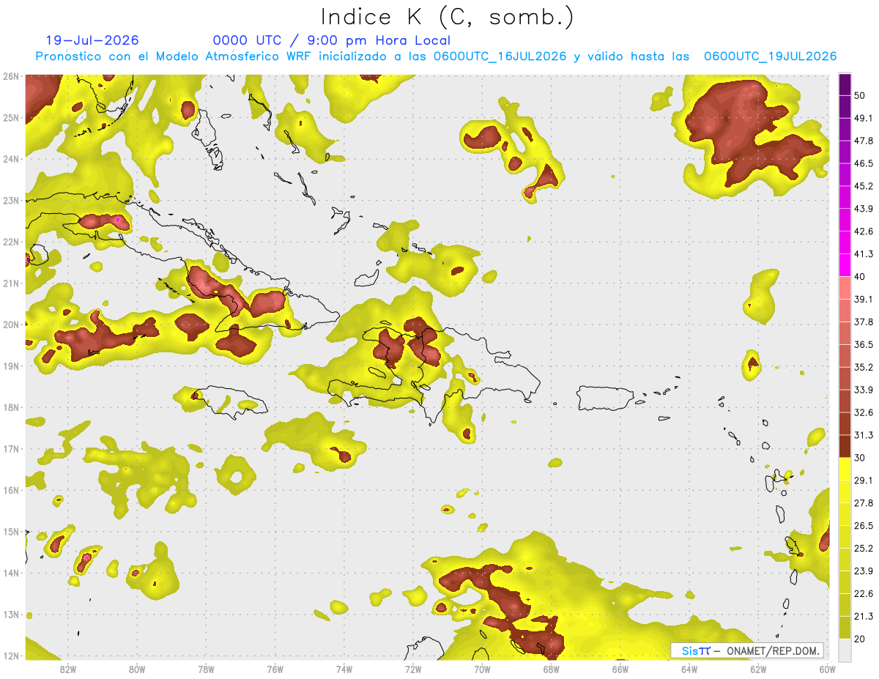The height and width of the screenshot is (679, 879).
Task: Click the '25N' latitude label
Action: point(10,118)
